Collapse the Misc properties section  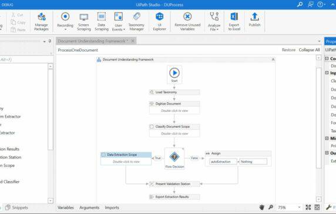327,138
